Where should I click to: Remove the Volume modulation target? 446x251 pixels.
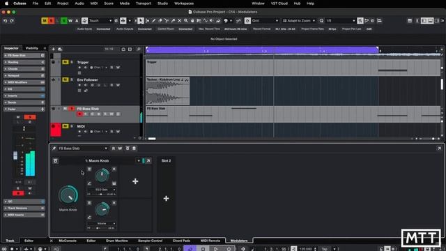114,203
